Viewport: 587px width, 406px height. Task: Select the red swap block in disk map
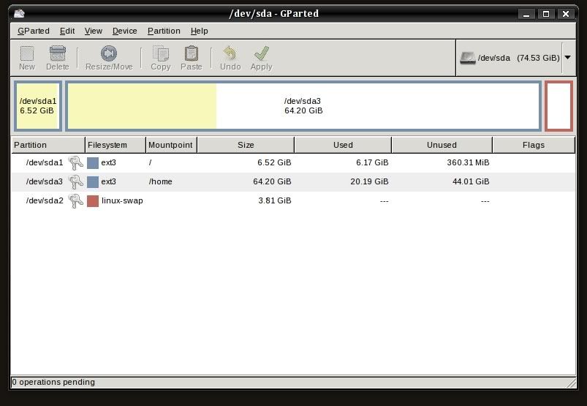559,106
